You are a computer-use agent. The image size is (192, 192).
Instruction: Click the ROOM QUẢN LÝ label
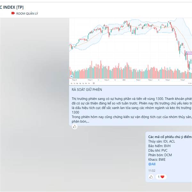27,13
